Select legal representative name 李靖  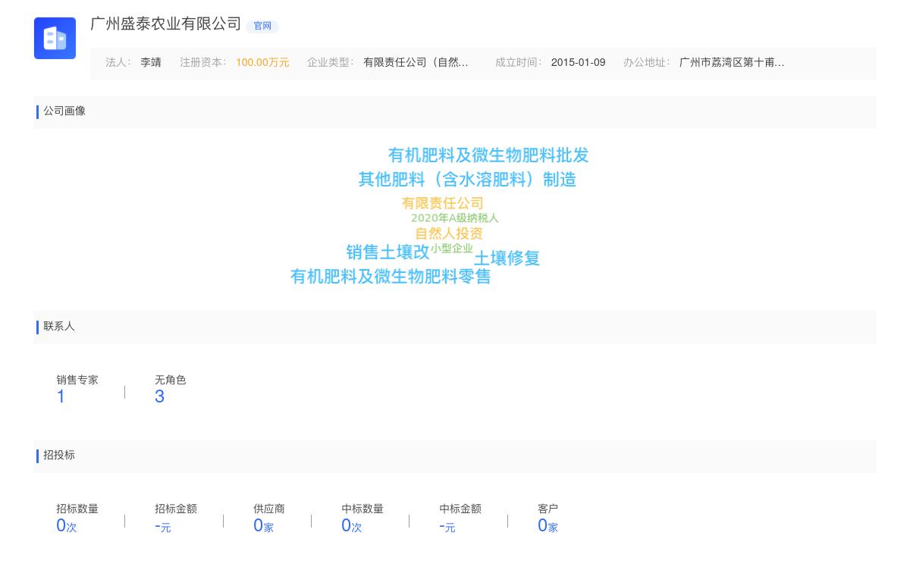pos(151,63)
